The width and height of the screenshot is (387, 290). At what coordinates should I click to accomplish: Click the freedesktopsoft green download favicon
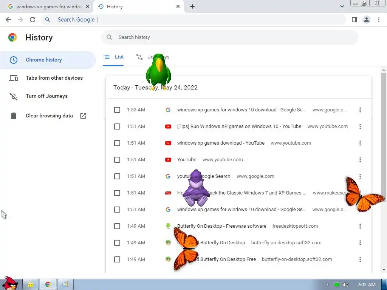(168, 226)
